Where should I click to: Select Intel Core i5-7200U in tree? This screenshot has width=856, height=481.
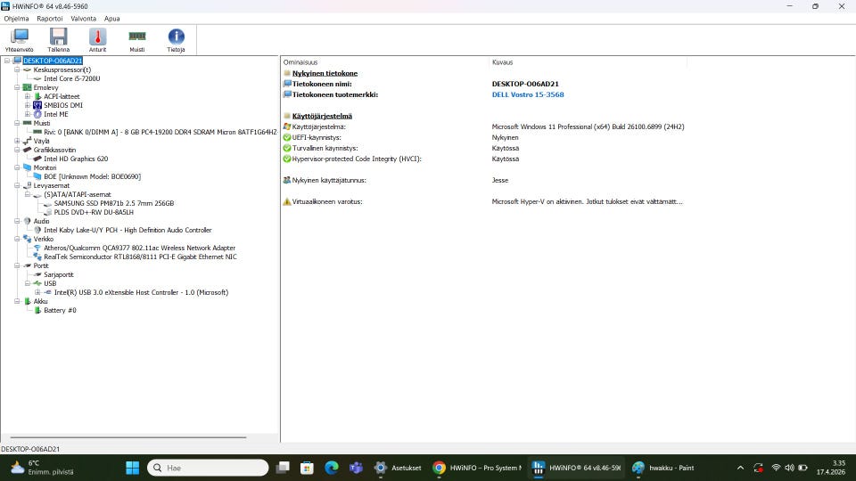tap(71, 78)
